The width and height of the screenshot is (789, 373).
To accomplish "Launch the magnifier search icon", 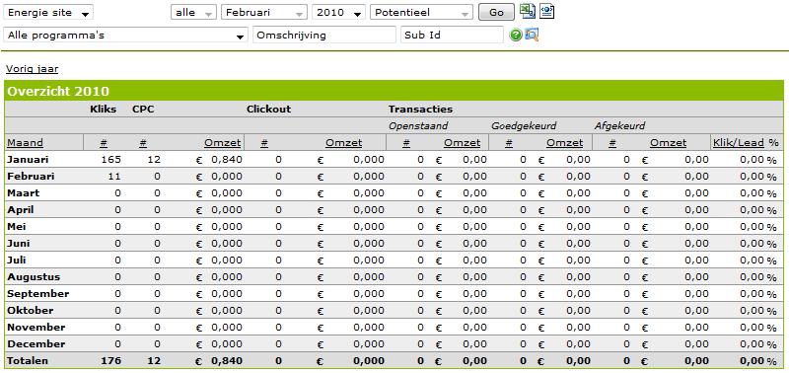I will click(x=532, y=35).
